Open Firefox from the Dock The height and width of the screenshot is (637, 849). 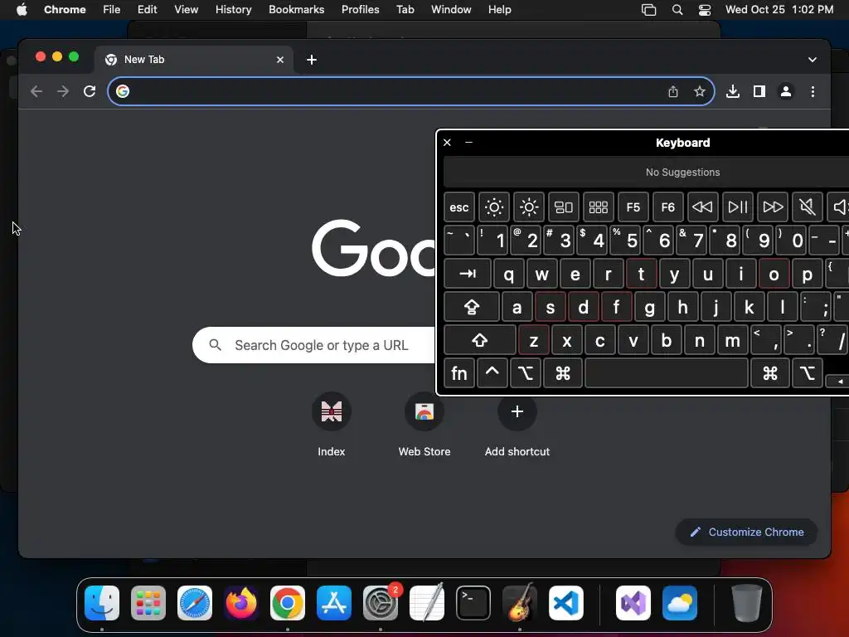[241, 603]
